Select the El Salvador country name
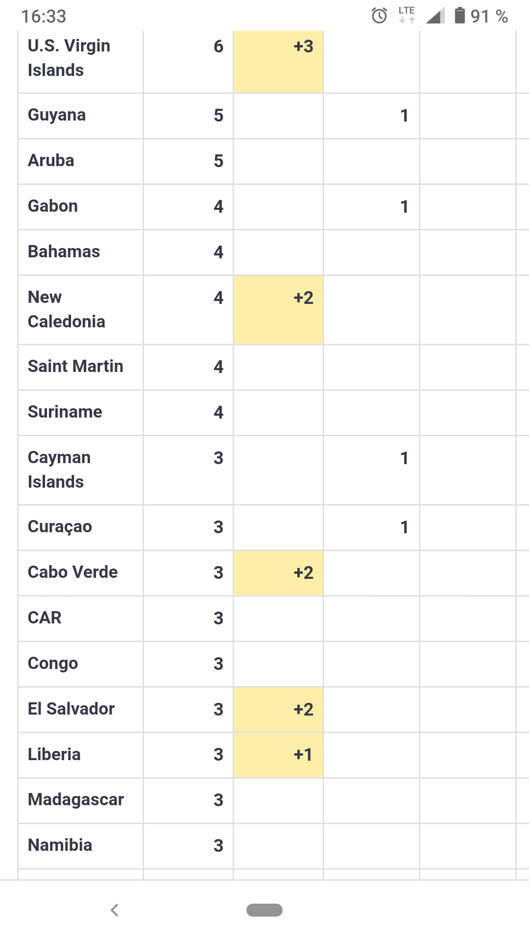Screen dimensions: 529x941 tap(71, 709)
